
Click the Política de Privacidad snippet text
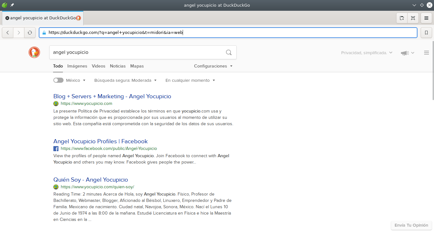click(x=143, y=118)
